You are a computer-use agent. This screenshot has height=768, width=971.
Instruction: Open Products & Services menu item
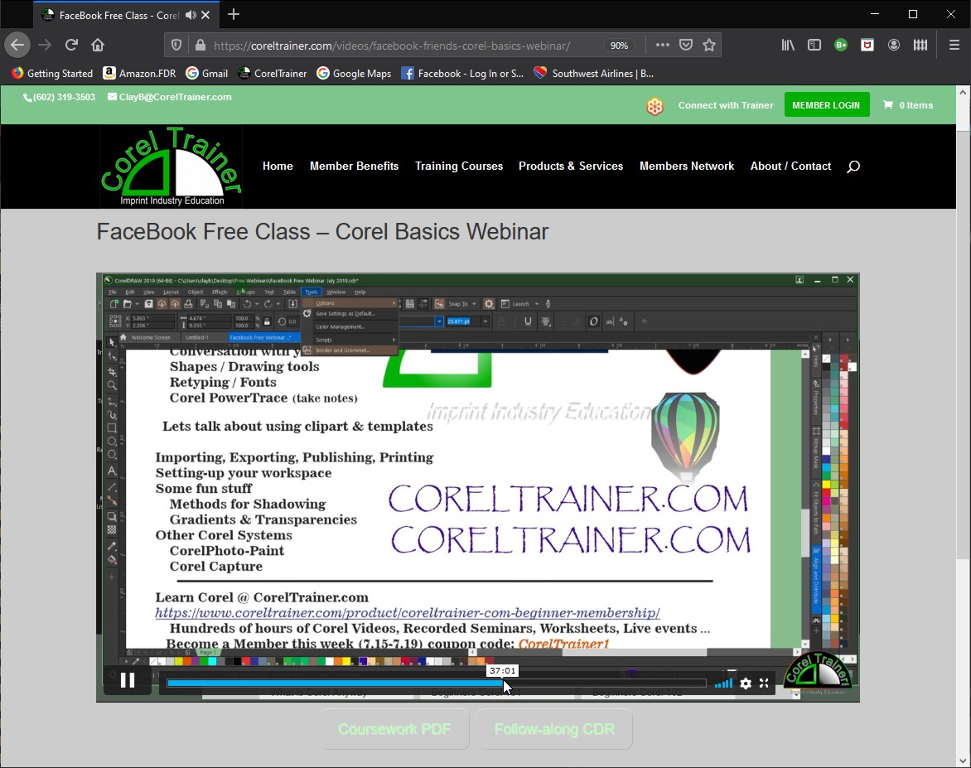[x=571, y=166]
